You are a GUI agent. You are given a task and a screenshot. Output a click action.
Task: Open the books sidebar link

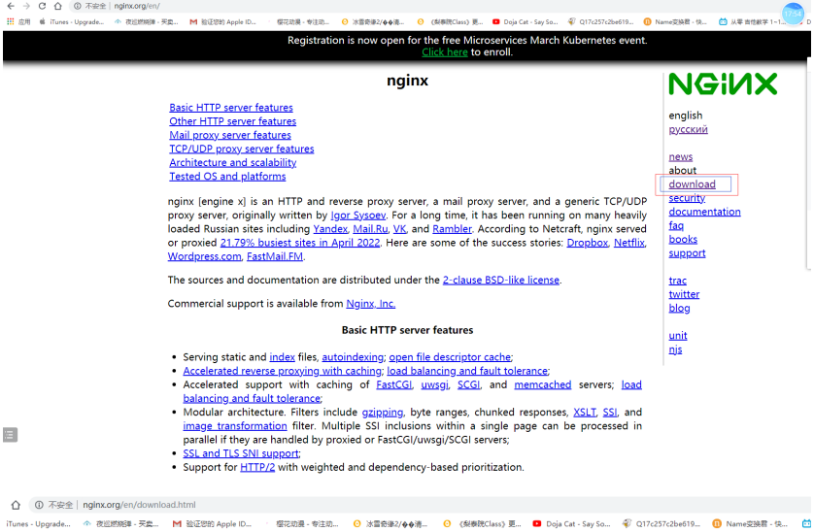coord(683,239)
